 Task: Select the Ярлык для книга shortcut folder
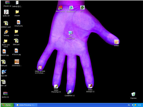pyautogui.click(x=6, y=41)
